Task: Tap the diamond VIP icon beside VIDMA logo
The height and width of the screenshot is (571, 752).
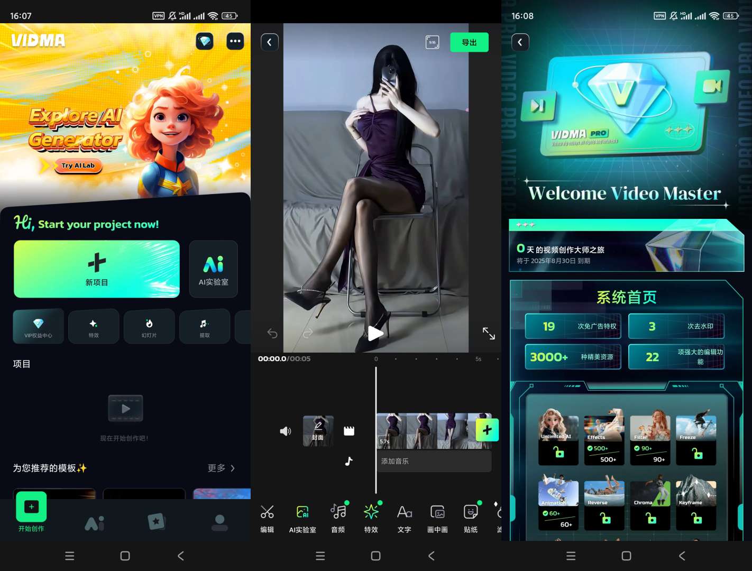Action: click(205, 41)
